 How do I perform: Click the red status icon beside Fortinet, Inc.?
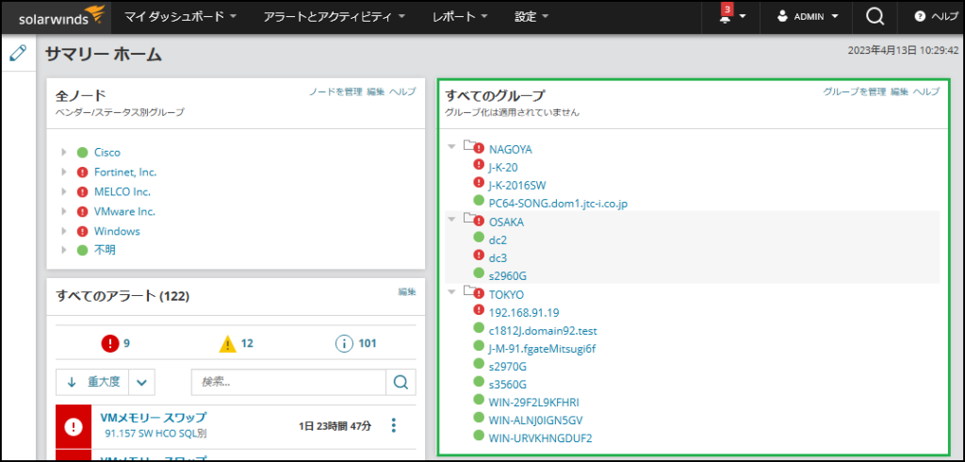(x=83, y=172)
